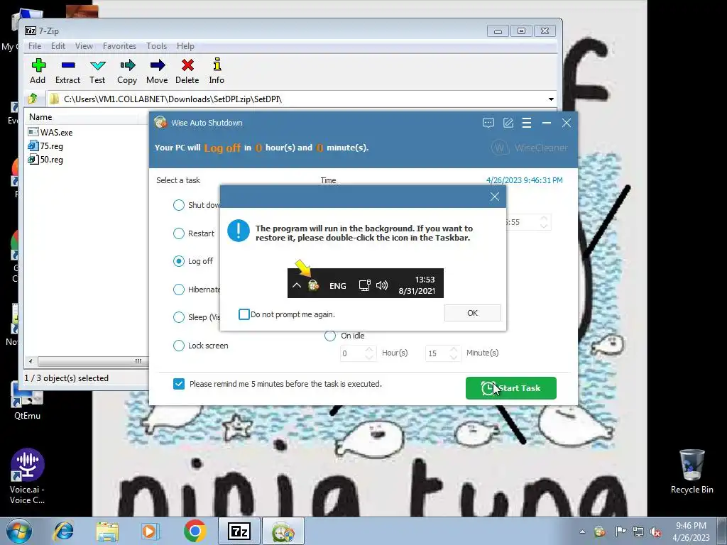The width and height of the screenshot is (727, 545).
Task: Select the Voice.ai desktop shortcut
Action: [x=28, y=476]
